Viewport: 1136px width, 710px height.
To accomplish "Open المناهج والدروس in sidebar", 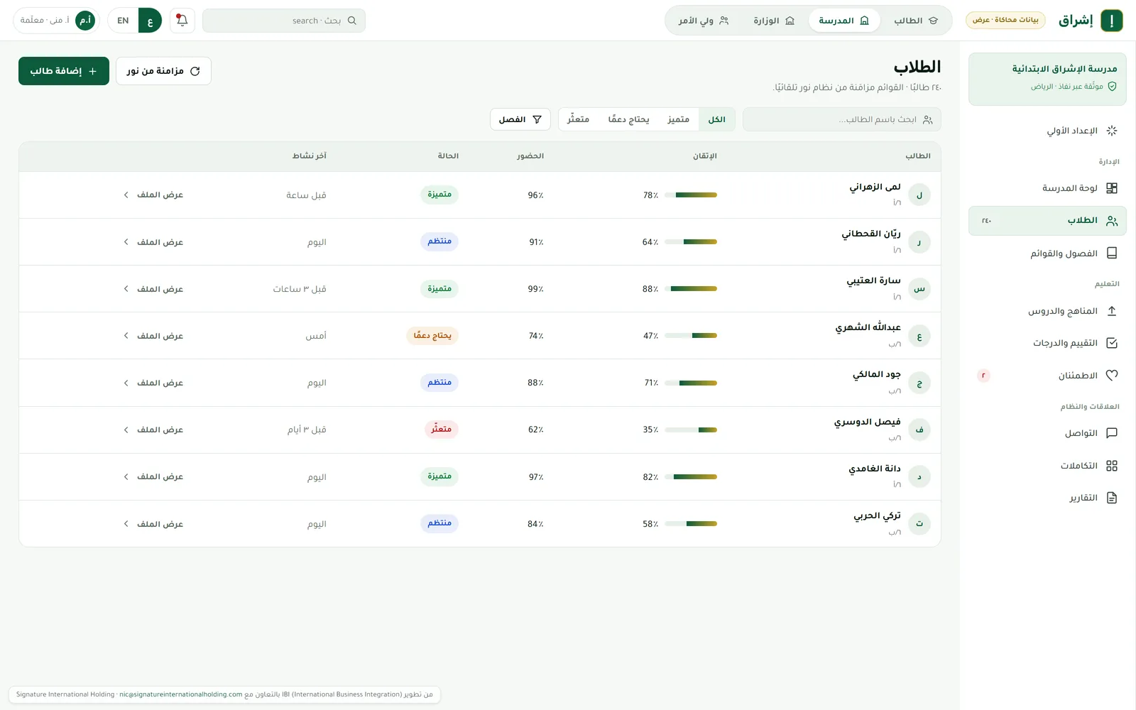I will (1047, 311).
